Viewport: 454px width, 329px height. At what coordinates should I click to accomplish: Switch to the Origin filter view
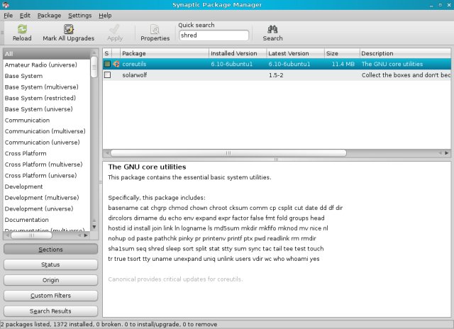point(50,280)
